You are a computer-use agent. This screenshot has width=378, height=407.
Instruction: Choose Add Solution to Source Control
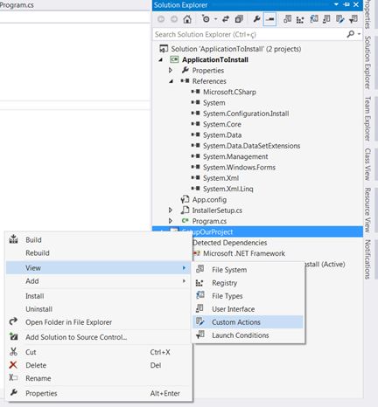(98, 337)
